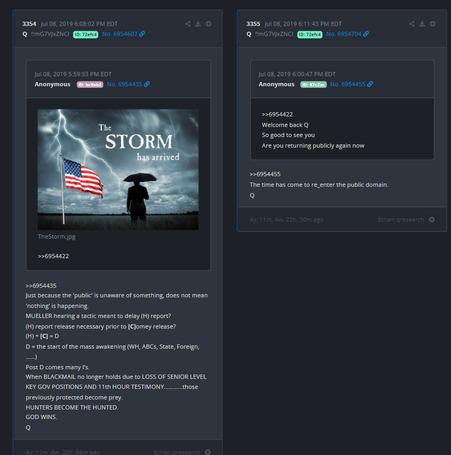Click arrow circle icon on post 3354

point(208,24)
